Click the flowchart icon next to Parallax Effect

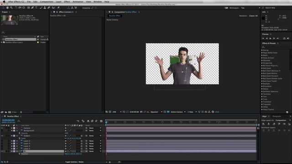point(47,40)
